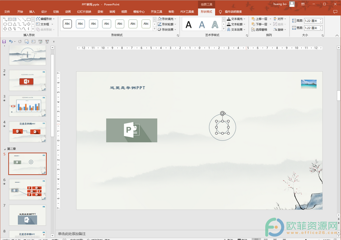This screenshot has height=240, width=341.
Task: Click the beach picture in slide corner
Action: pos(309,84)
